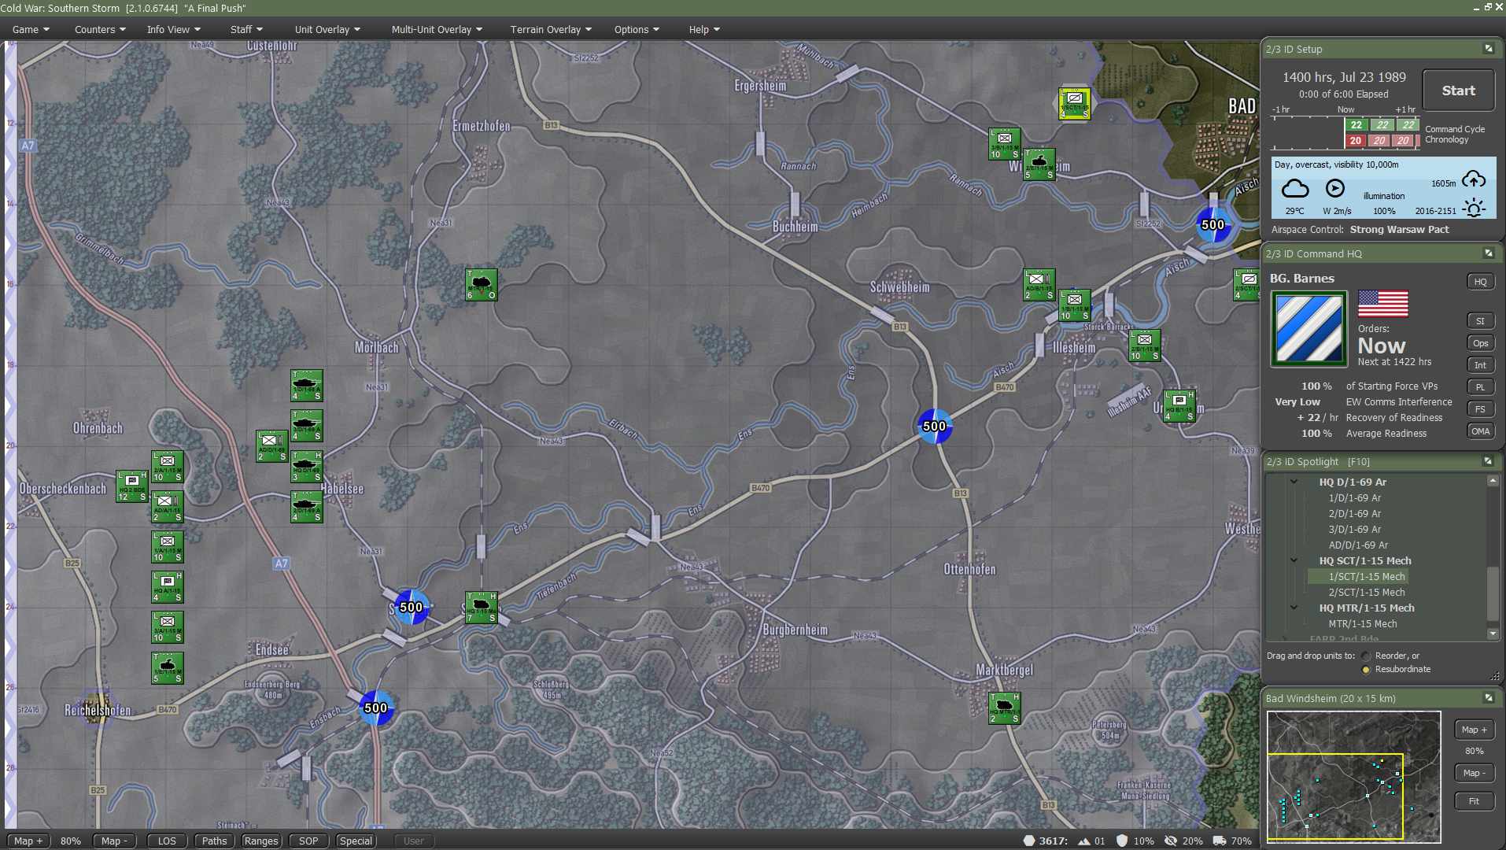Click the 500 victory marker north of Ottenhofen
This screenshot has width=1506, height=850.
pos(935,427)
